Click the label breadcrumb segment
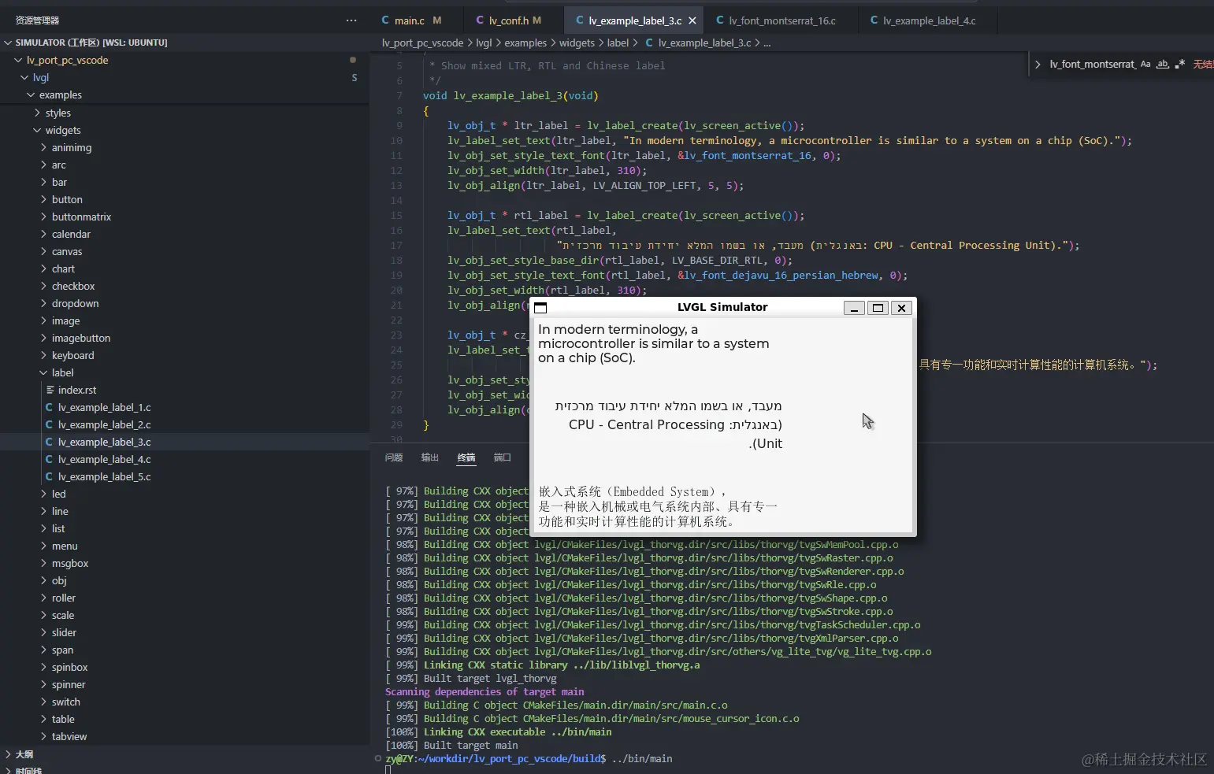This screenshot has width=1214, height=774. pyautogui.click(x=618, y=43)
